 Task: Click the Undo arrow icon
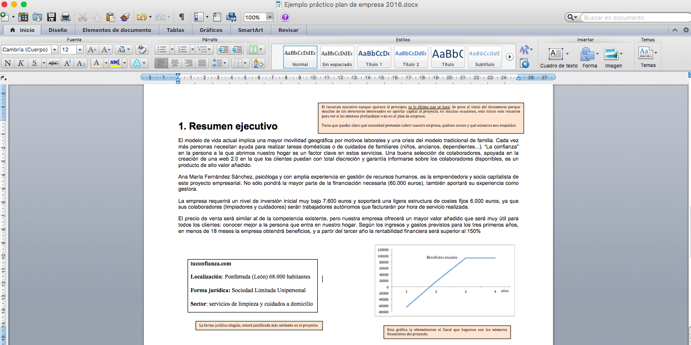point(141,17)
